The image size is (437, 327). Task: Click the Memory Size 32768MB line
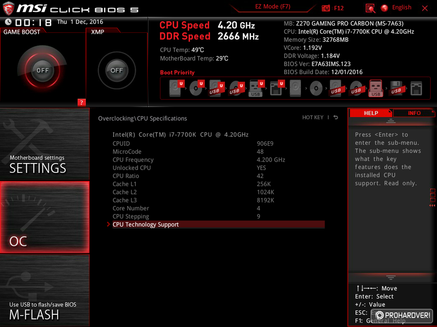316,40
